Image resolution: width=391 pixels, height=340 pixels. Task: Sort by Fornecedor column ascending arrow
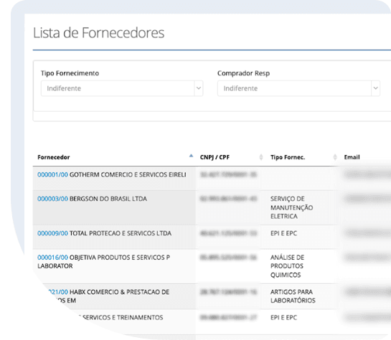(191, 156)
